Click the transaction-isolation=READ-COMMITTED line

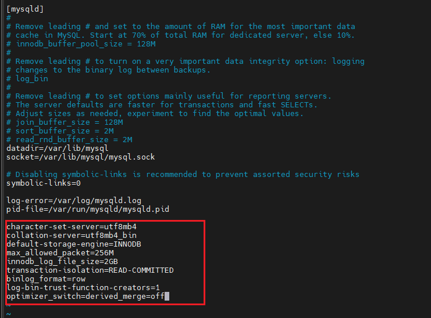(x=90, y=270)
